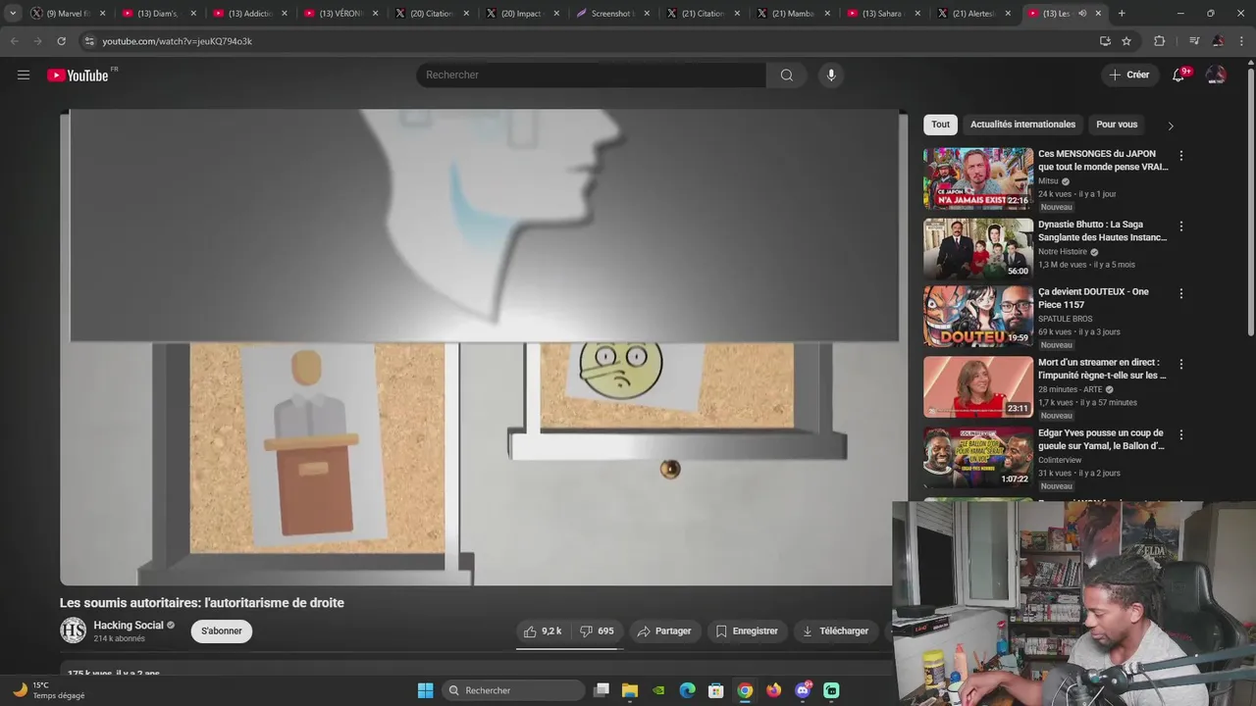Viewport: 1256px width, 706px height.
Task: Switch to the (13) Diam's tab
Action: tap(159, 13)
